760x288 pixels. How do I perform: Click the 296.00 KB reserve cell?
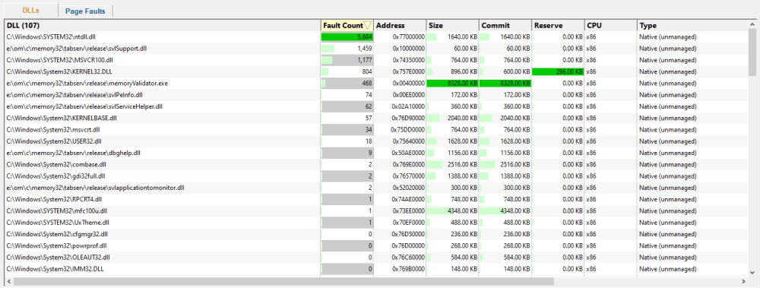558,71
